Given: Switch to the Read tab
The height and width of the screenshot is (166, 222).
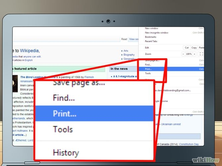Looking at the screenshot, I should pyautogui.click(x=124, y=39).
